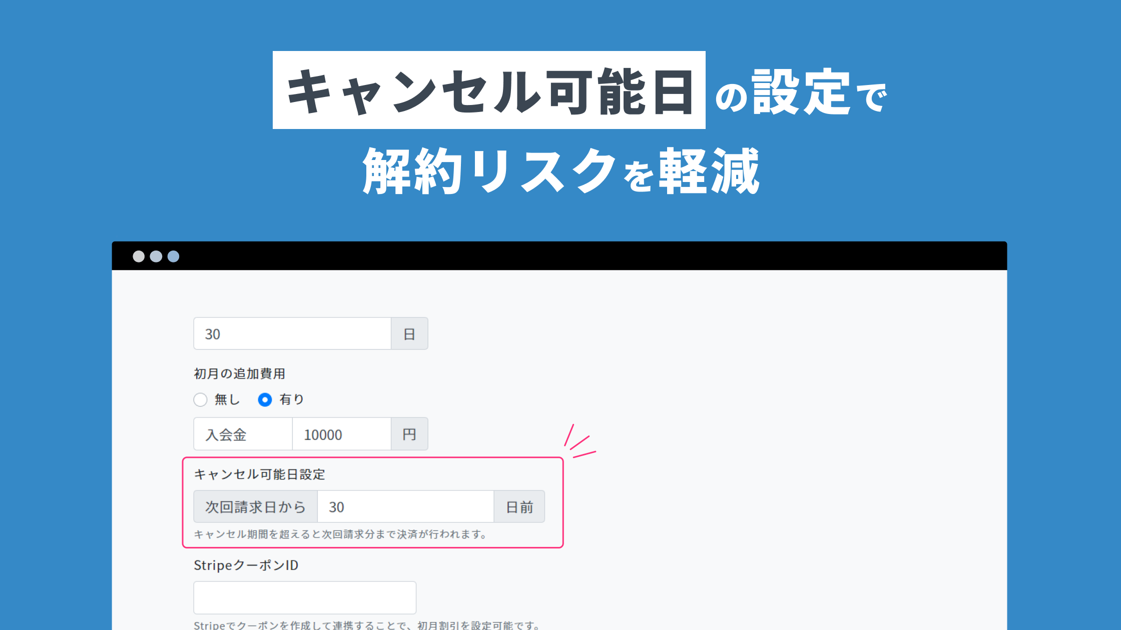1121x630 pixels.
Task: Click the third blue window dot
Action: (173, 256)
